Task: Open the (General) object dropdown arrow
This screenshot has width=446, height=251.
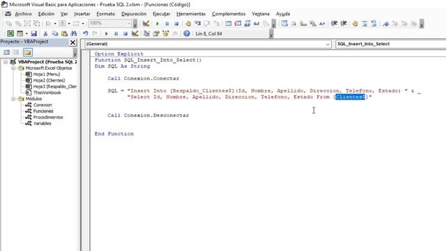Action: (328, 44)
